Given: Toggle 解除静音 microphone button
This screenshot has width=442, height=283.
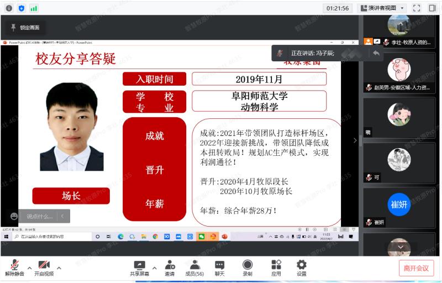Looking at the screenshot, I should (14, 268).
